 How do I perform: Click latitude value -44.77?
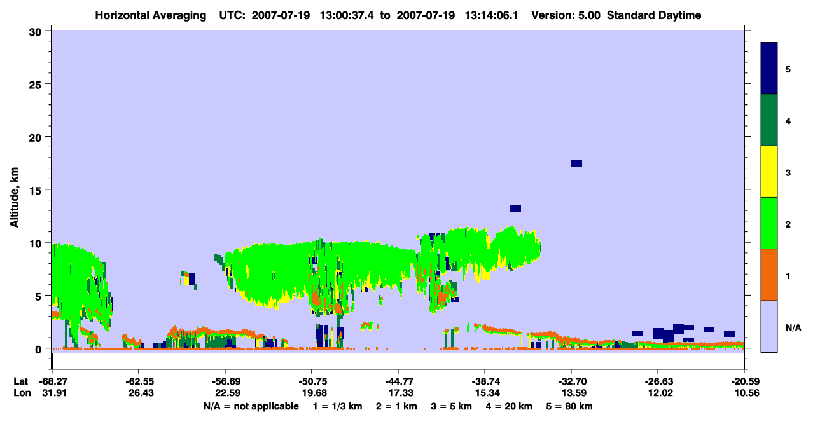(x=398, y=381)
